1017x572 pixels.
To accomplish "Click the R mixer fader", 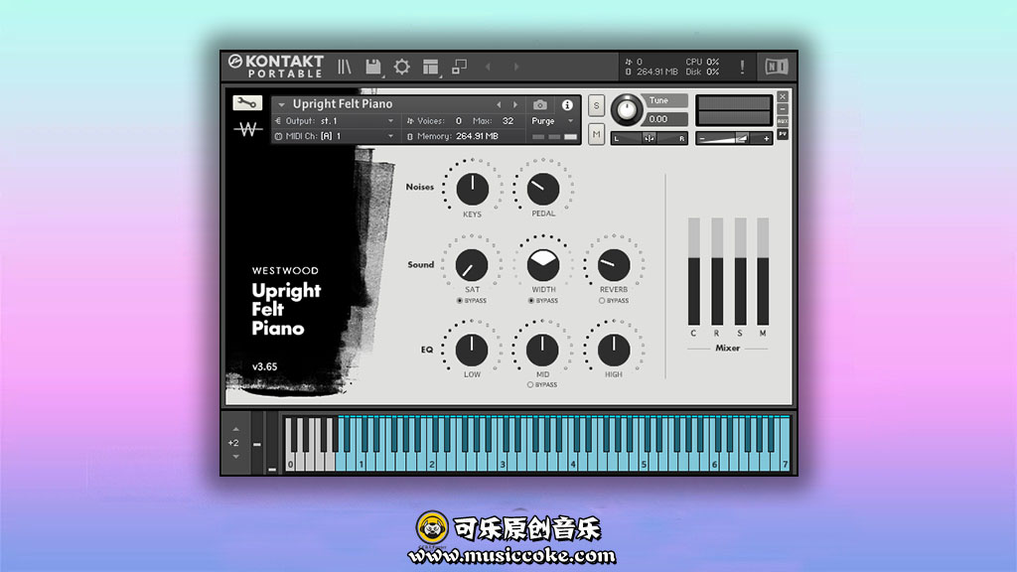I will click(x=717, y=271).
